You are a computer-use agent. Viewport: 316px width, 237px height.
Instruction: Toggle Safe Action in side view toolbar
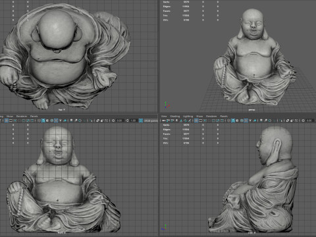pos(218,120)
